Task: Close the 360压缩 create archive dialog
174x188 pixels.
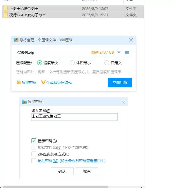Action: point(131,40)
